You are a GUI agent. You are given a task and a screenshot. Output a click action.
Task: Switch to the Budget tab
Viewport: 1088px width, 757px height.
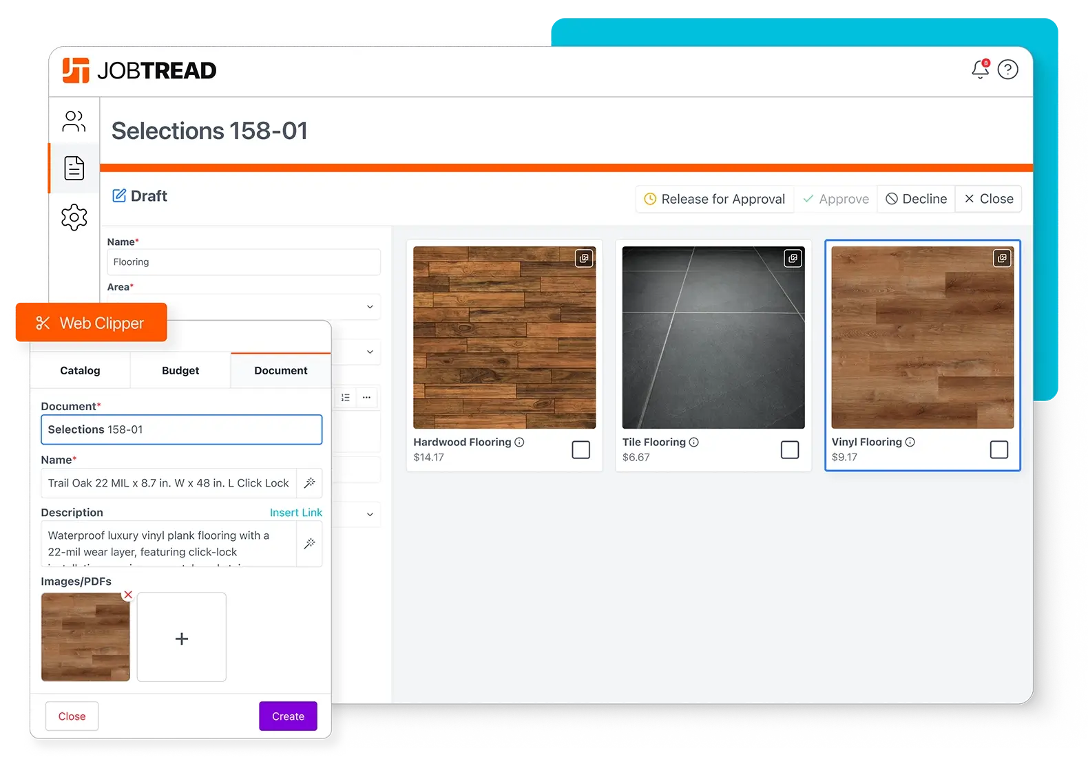tap(180, 370)
